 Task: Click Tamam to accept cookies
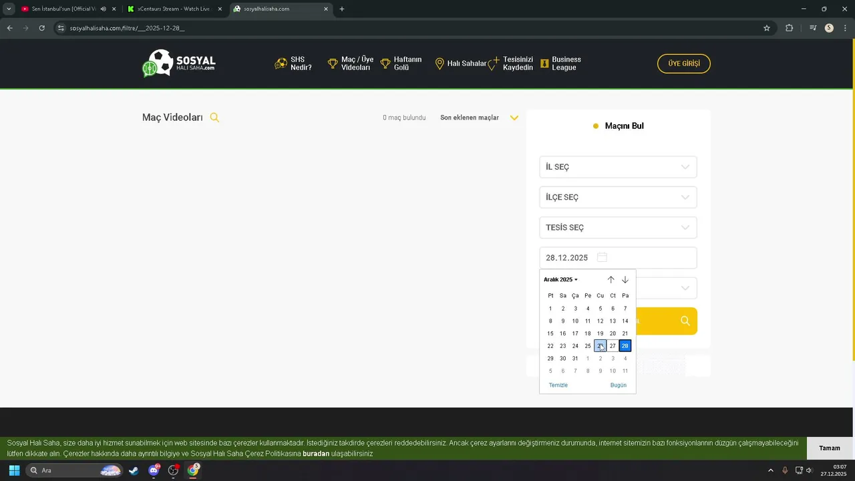tap(830, 448)
